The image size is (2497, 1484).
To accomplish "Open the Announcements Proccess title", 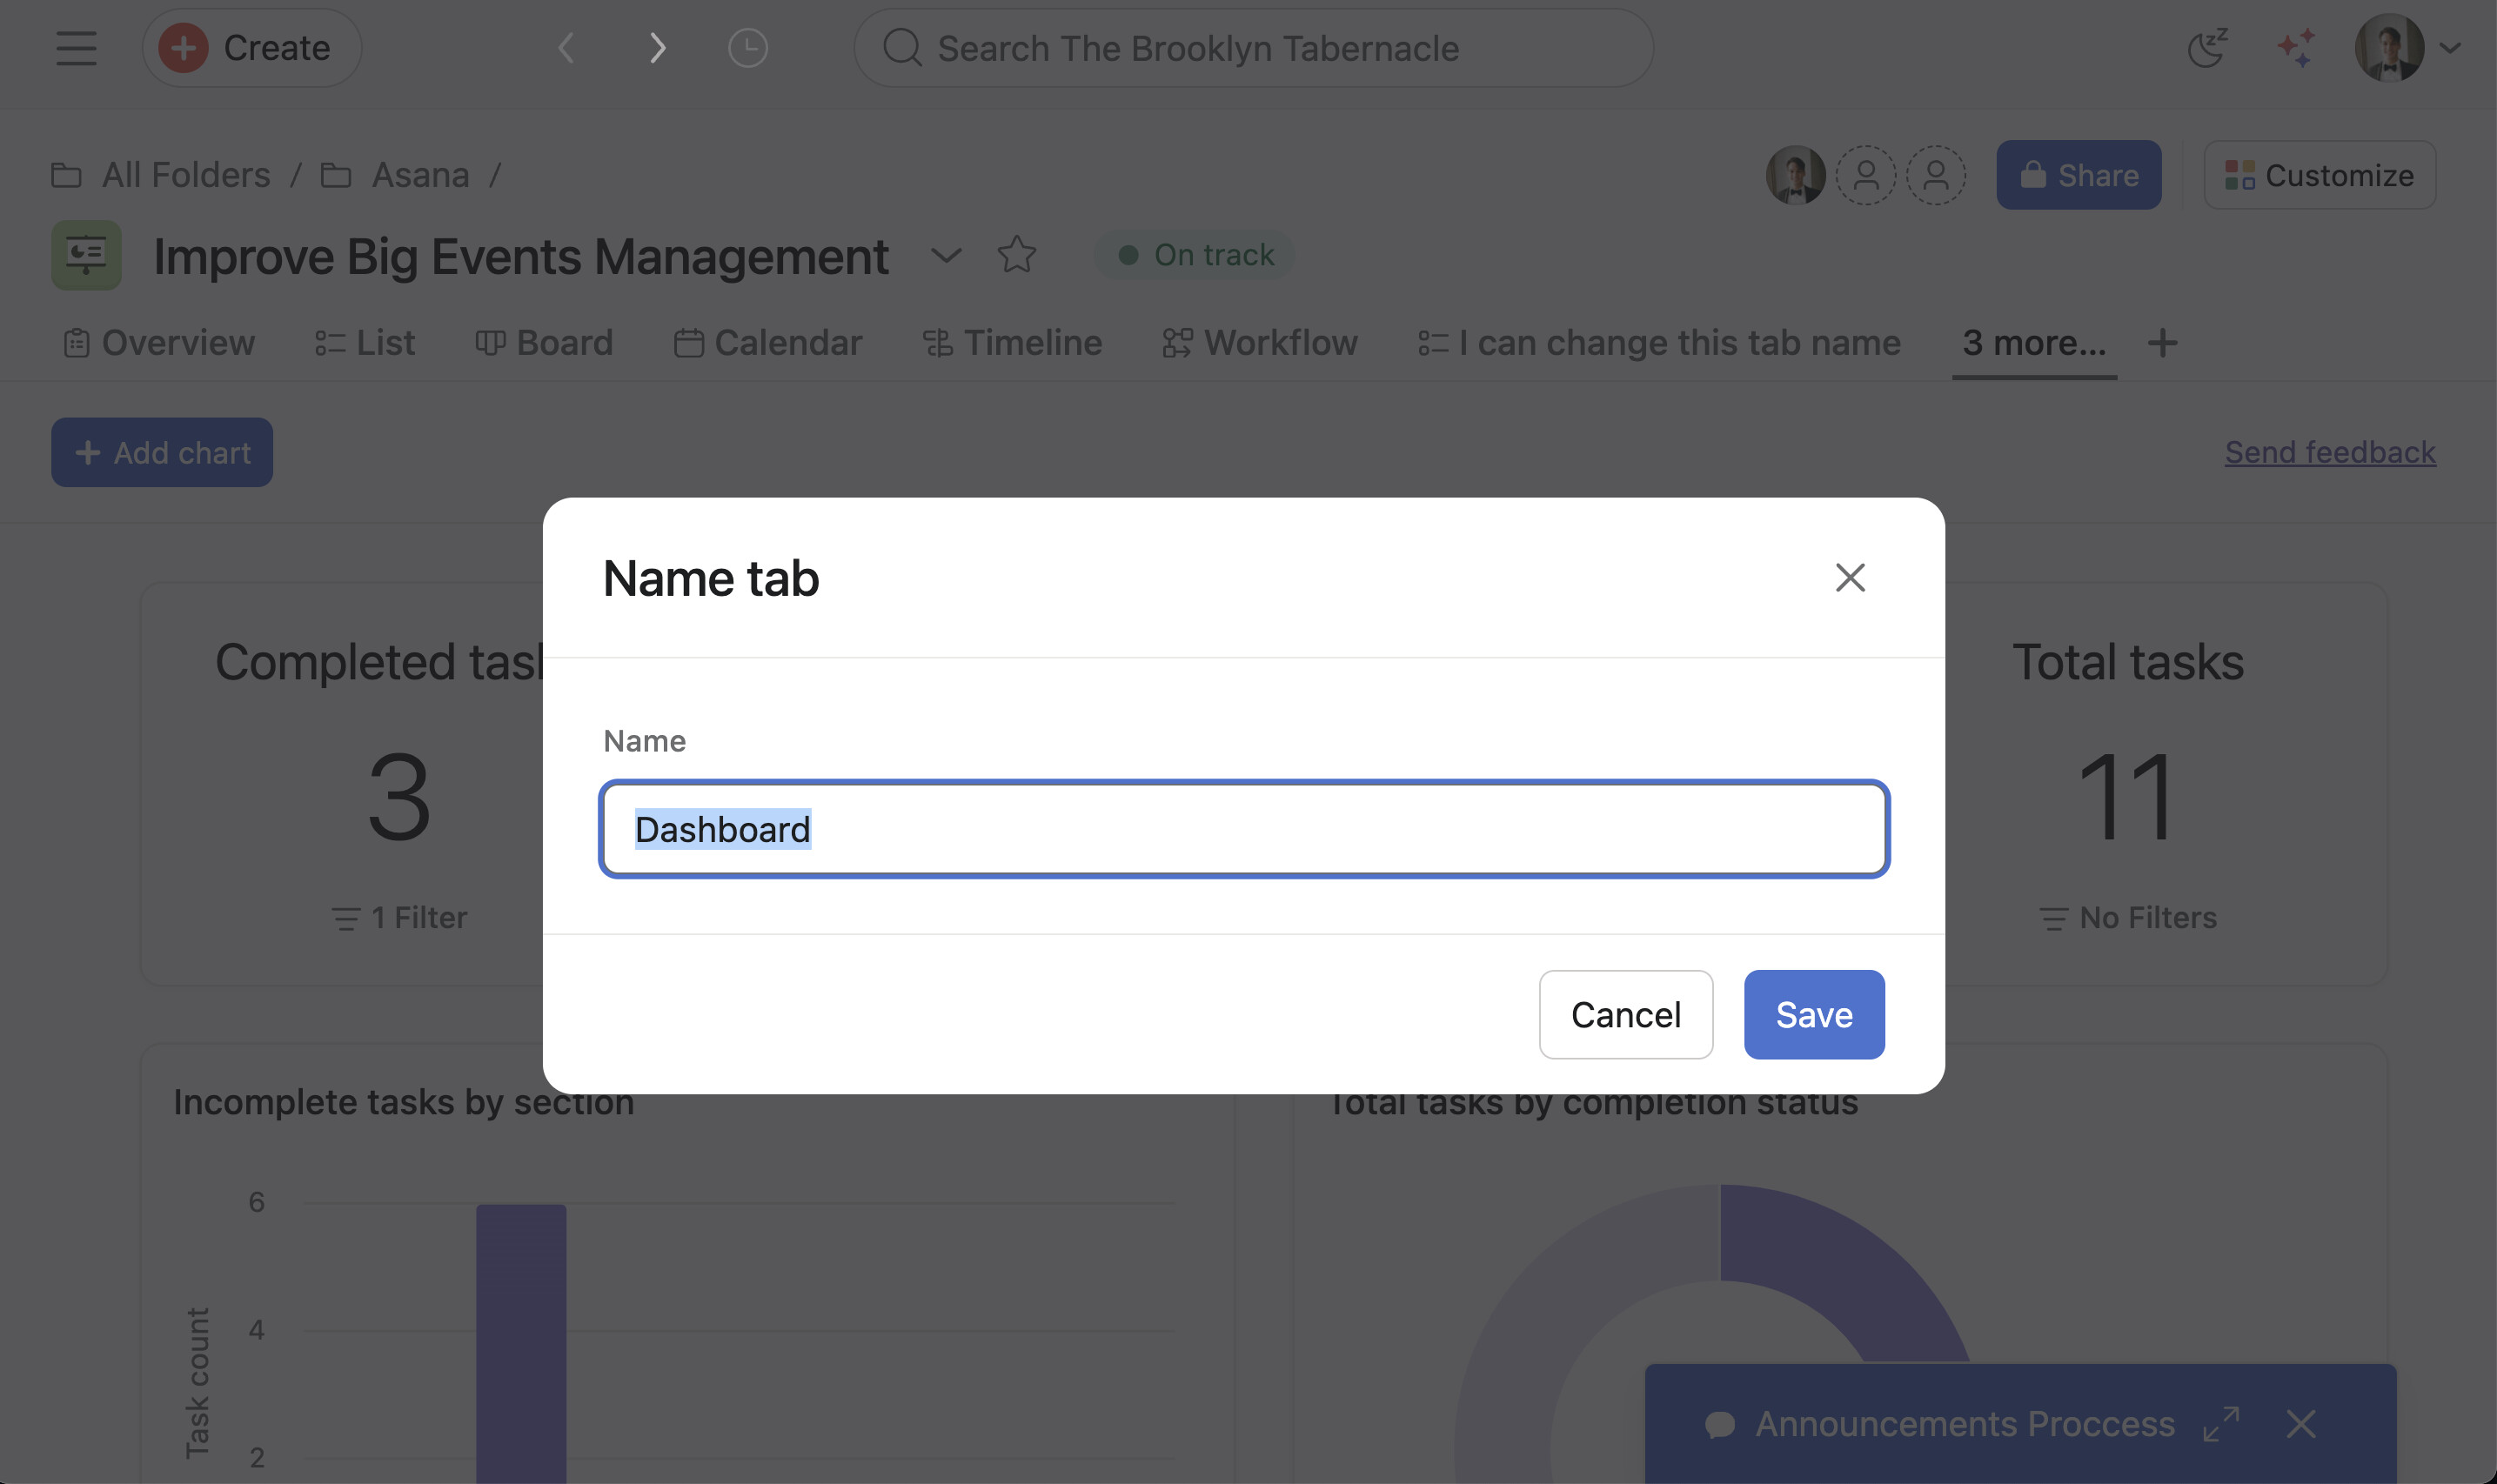I will (1965, 1424).
